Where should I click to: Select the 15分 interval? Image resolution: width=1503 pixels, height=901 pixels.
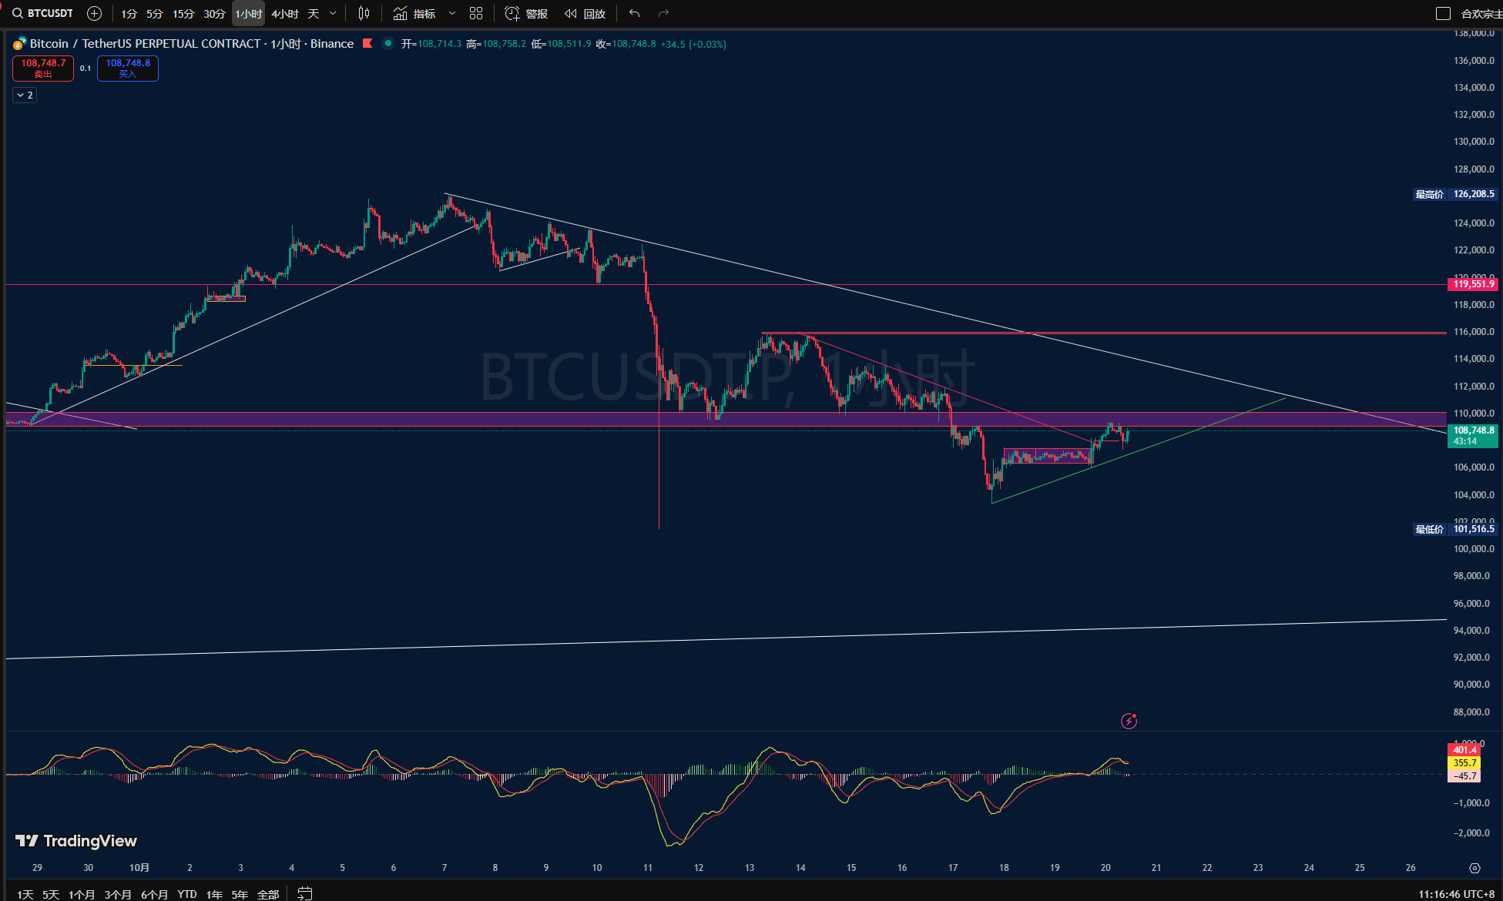pyautogui.click(x=183, y=13)
